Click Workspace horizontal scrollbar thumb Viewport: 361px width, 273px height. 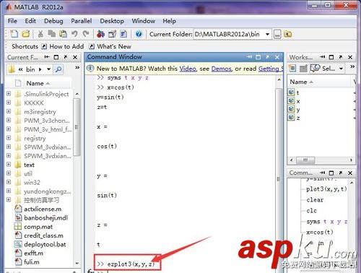(x=305, y=160)
